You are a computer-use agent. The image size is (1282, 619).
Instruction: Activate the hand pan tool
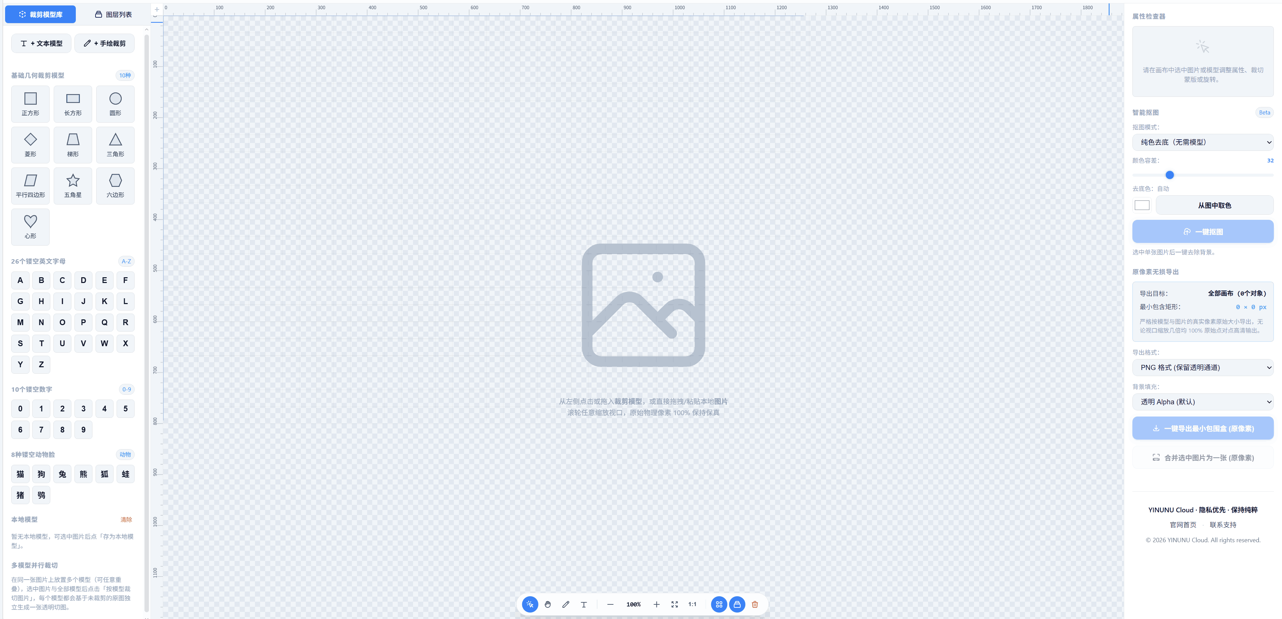click(547, 604)
